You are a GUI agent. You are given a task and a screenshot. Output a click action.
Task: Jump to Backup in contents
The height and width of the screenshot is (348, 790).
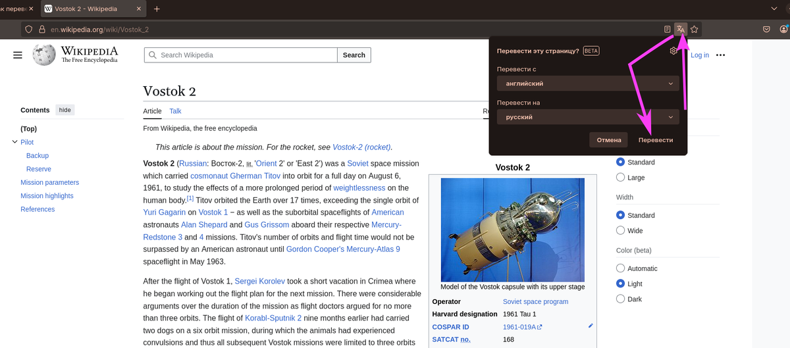click(38, 155)
